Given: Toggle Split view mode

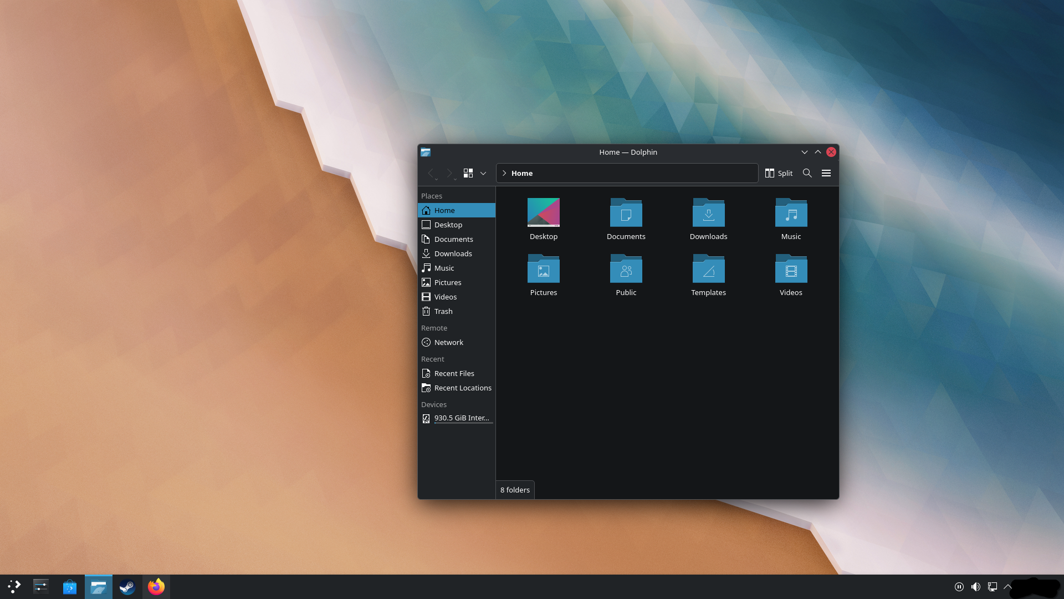Looking at the screenshot, I should [x=779, y=173].
